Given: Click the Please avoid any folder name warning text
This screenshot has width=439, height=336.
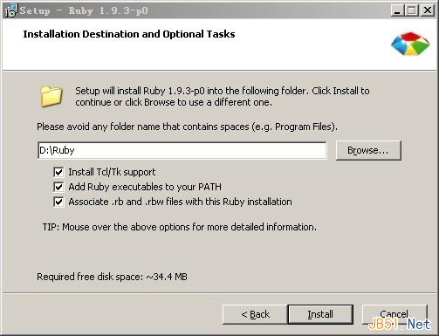Looking at the screenshot, I should tap(187, 127).
